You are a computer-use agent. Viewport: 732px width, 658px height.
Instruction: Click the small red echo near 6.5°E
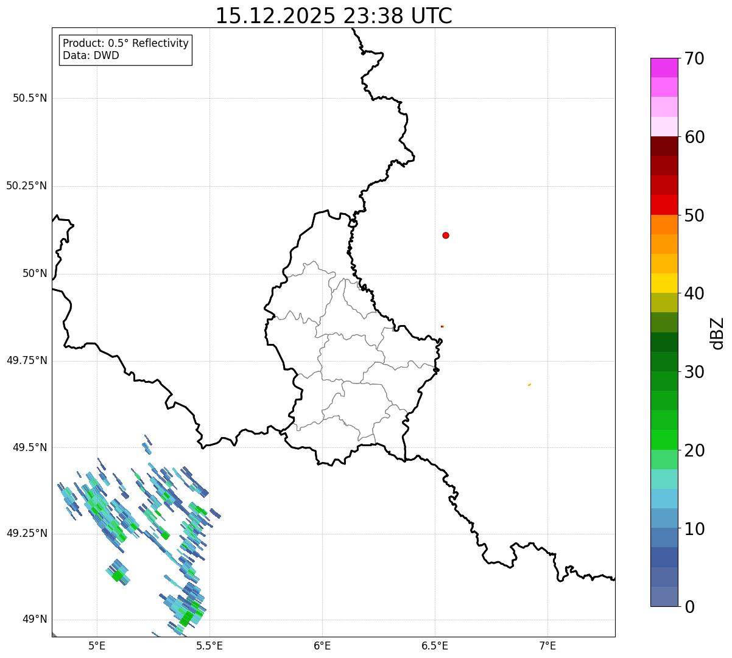(442, 326)
